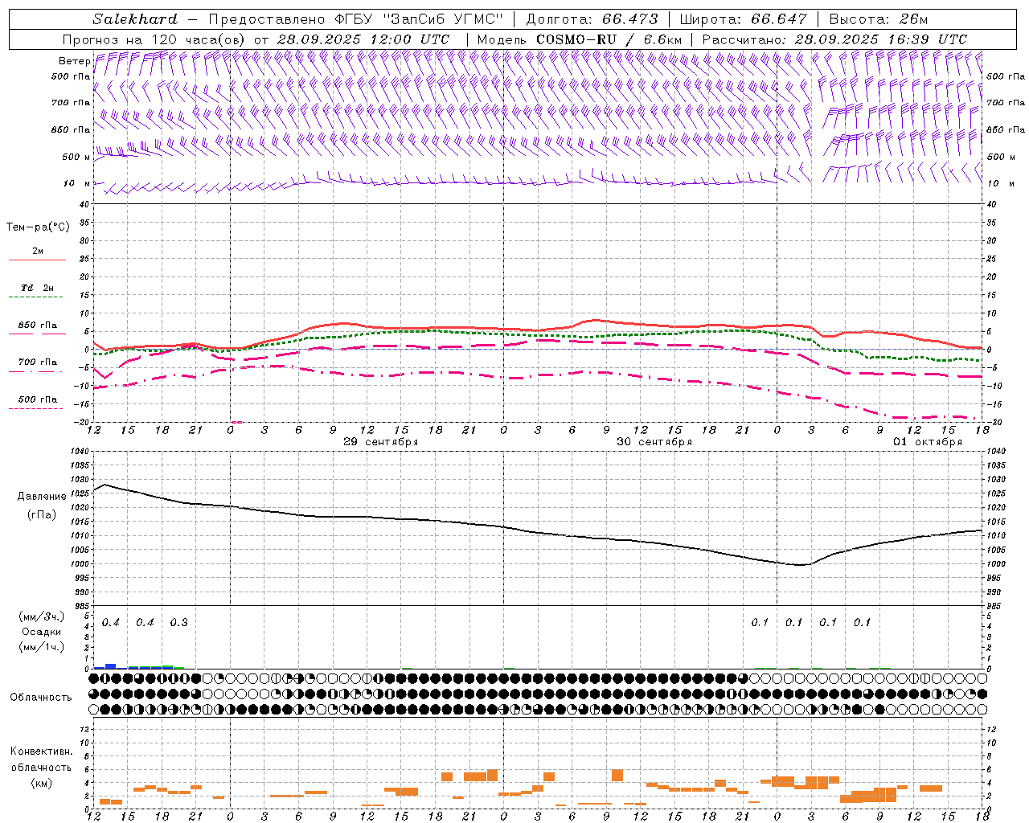Click the 'Высота: 26м' header field
The width and height of the screenshot is (1029, 823).
pyautogui.click(x=879, y=19)
